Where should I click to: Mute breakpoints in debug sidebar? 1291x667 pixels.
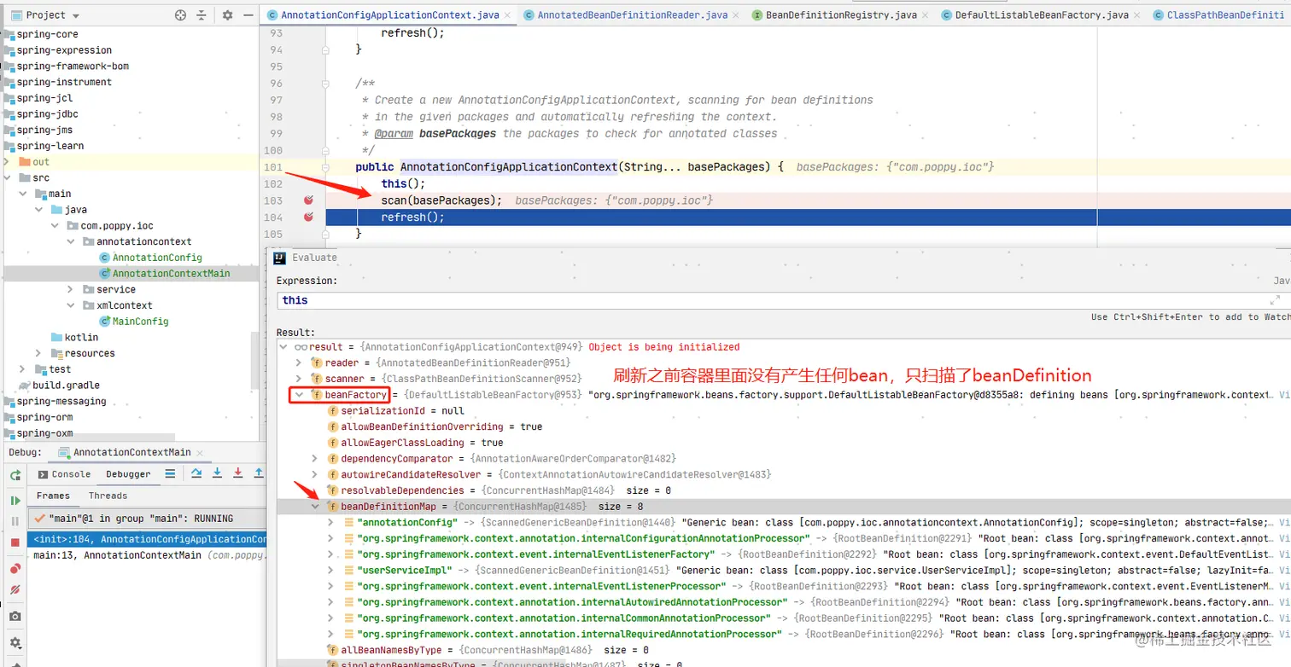(15, 589)
